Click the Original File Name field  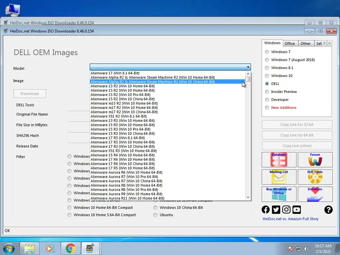(x=79, y=114)
